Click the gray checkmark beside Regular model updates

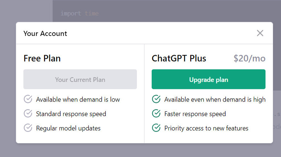tap(28, 128)
